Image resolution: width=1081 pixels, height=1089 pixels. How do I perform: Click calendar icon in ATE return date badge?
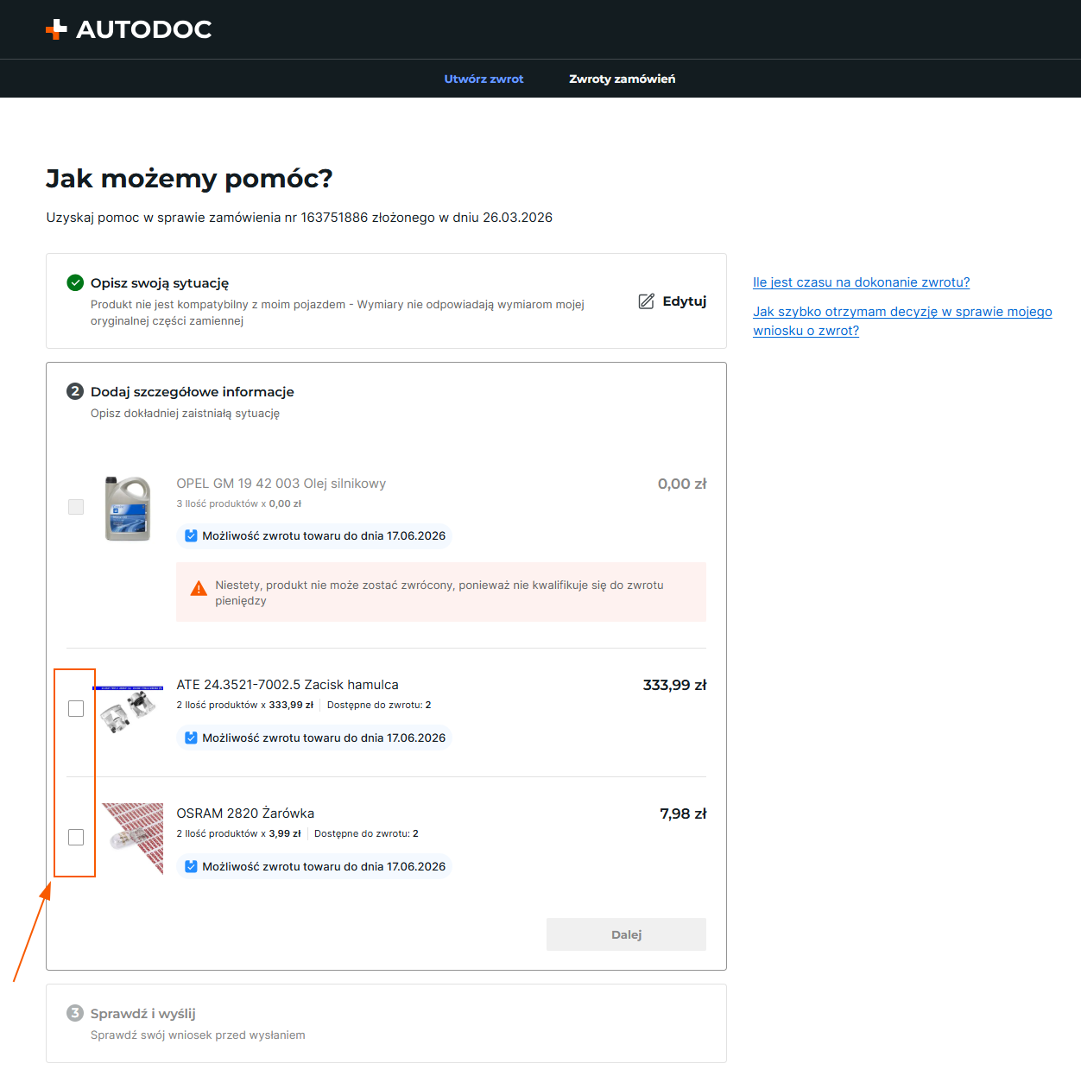click(x=191, y=738)
